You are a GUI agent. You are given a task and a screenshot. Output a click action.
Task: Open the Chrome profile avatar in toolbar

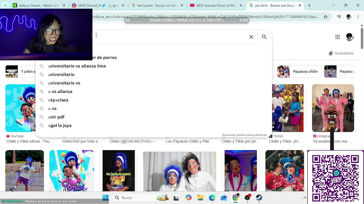[x=349, y=17]
